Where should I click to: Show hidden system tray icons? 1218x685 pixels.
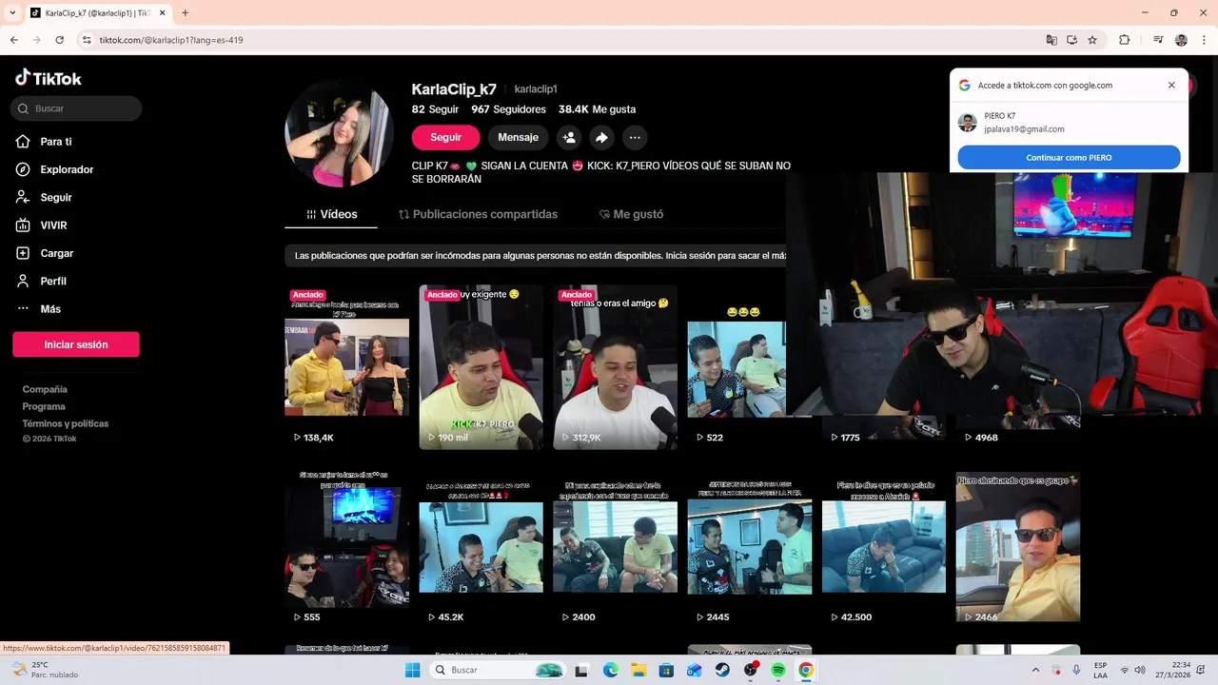[1036, 670]
